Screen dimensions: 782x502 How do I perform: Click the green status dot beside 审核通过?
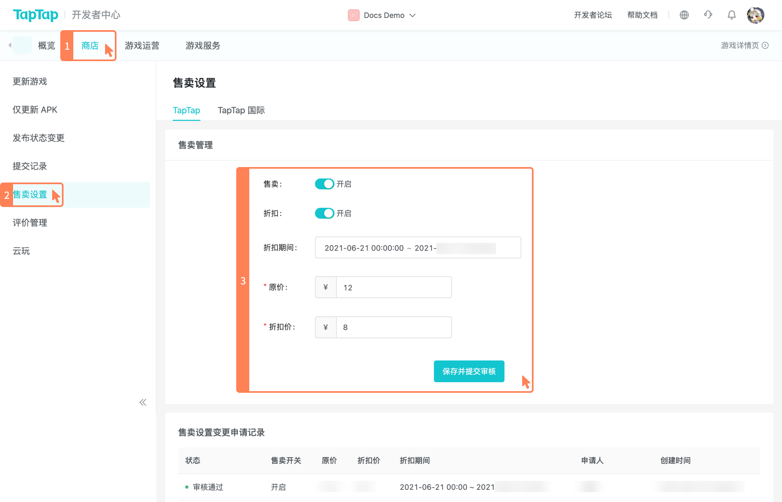click(186, 487)
